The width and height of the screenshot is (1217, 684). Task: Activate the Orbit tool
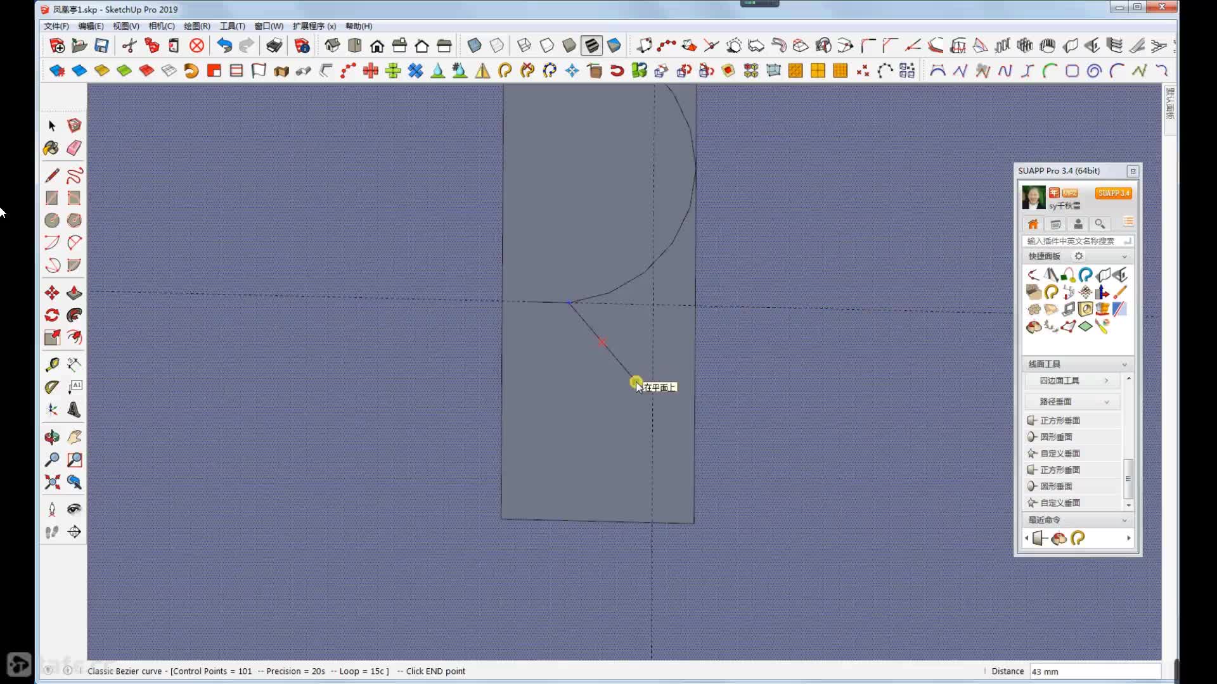point(52,437)
